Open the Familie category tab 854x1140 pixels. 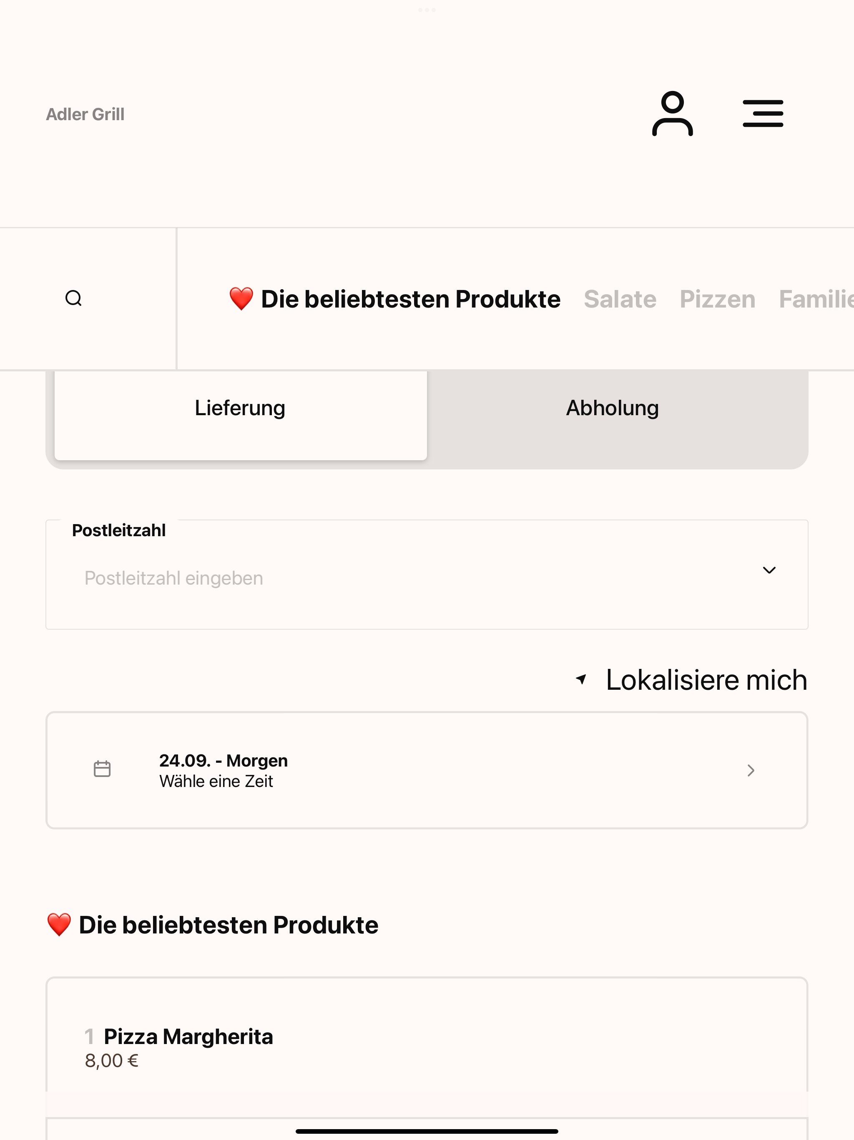pos(816,300)
